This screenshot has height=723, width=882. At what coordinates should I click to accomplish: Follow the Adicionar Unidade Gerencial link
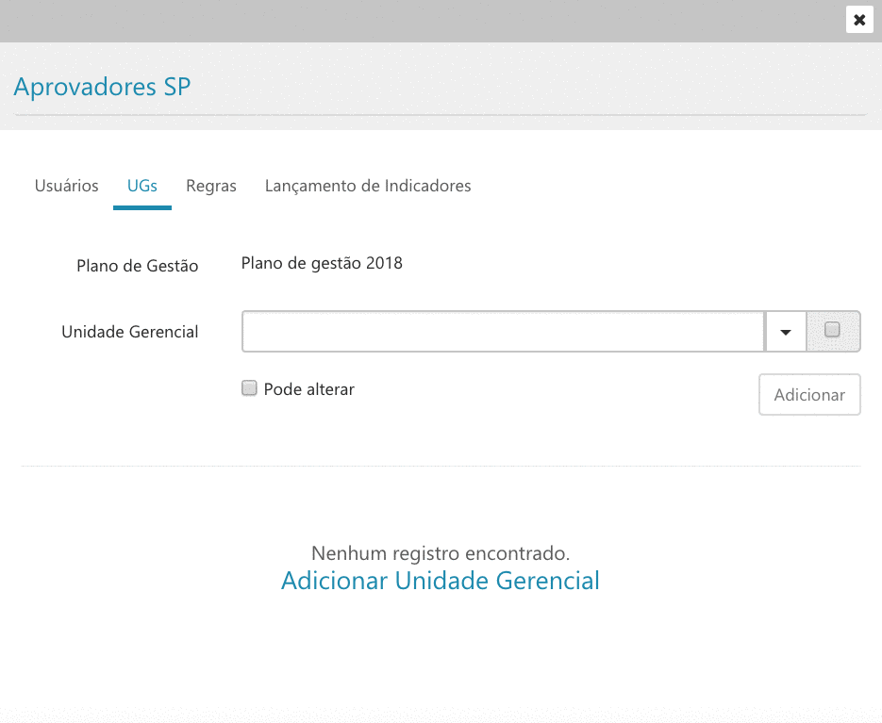pyautogui.click(x=441, y=581)
